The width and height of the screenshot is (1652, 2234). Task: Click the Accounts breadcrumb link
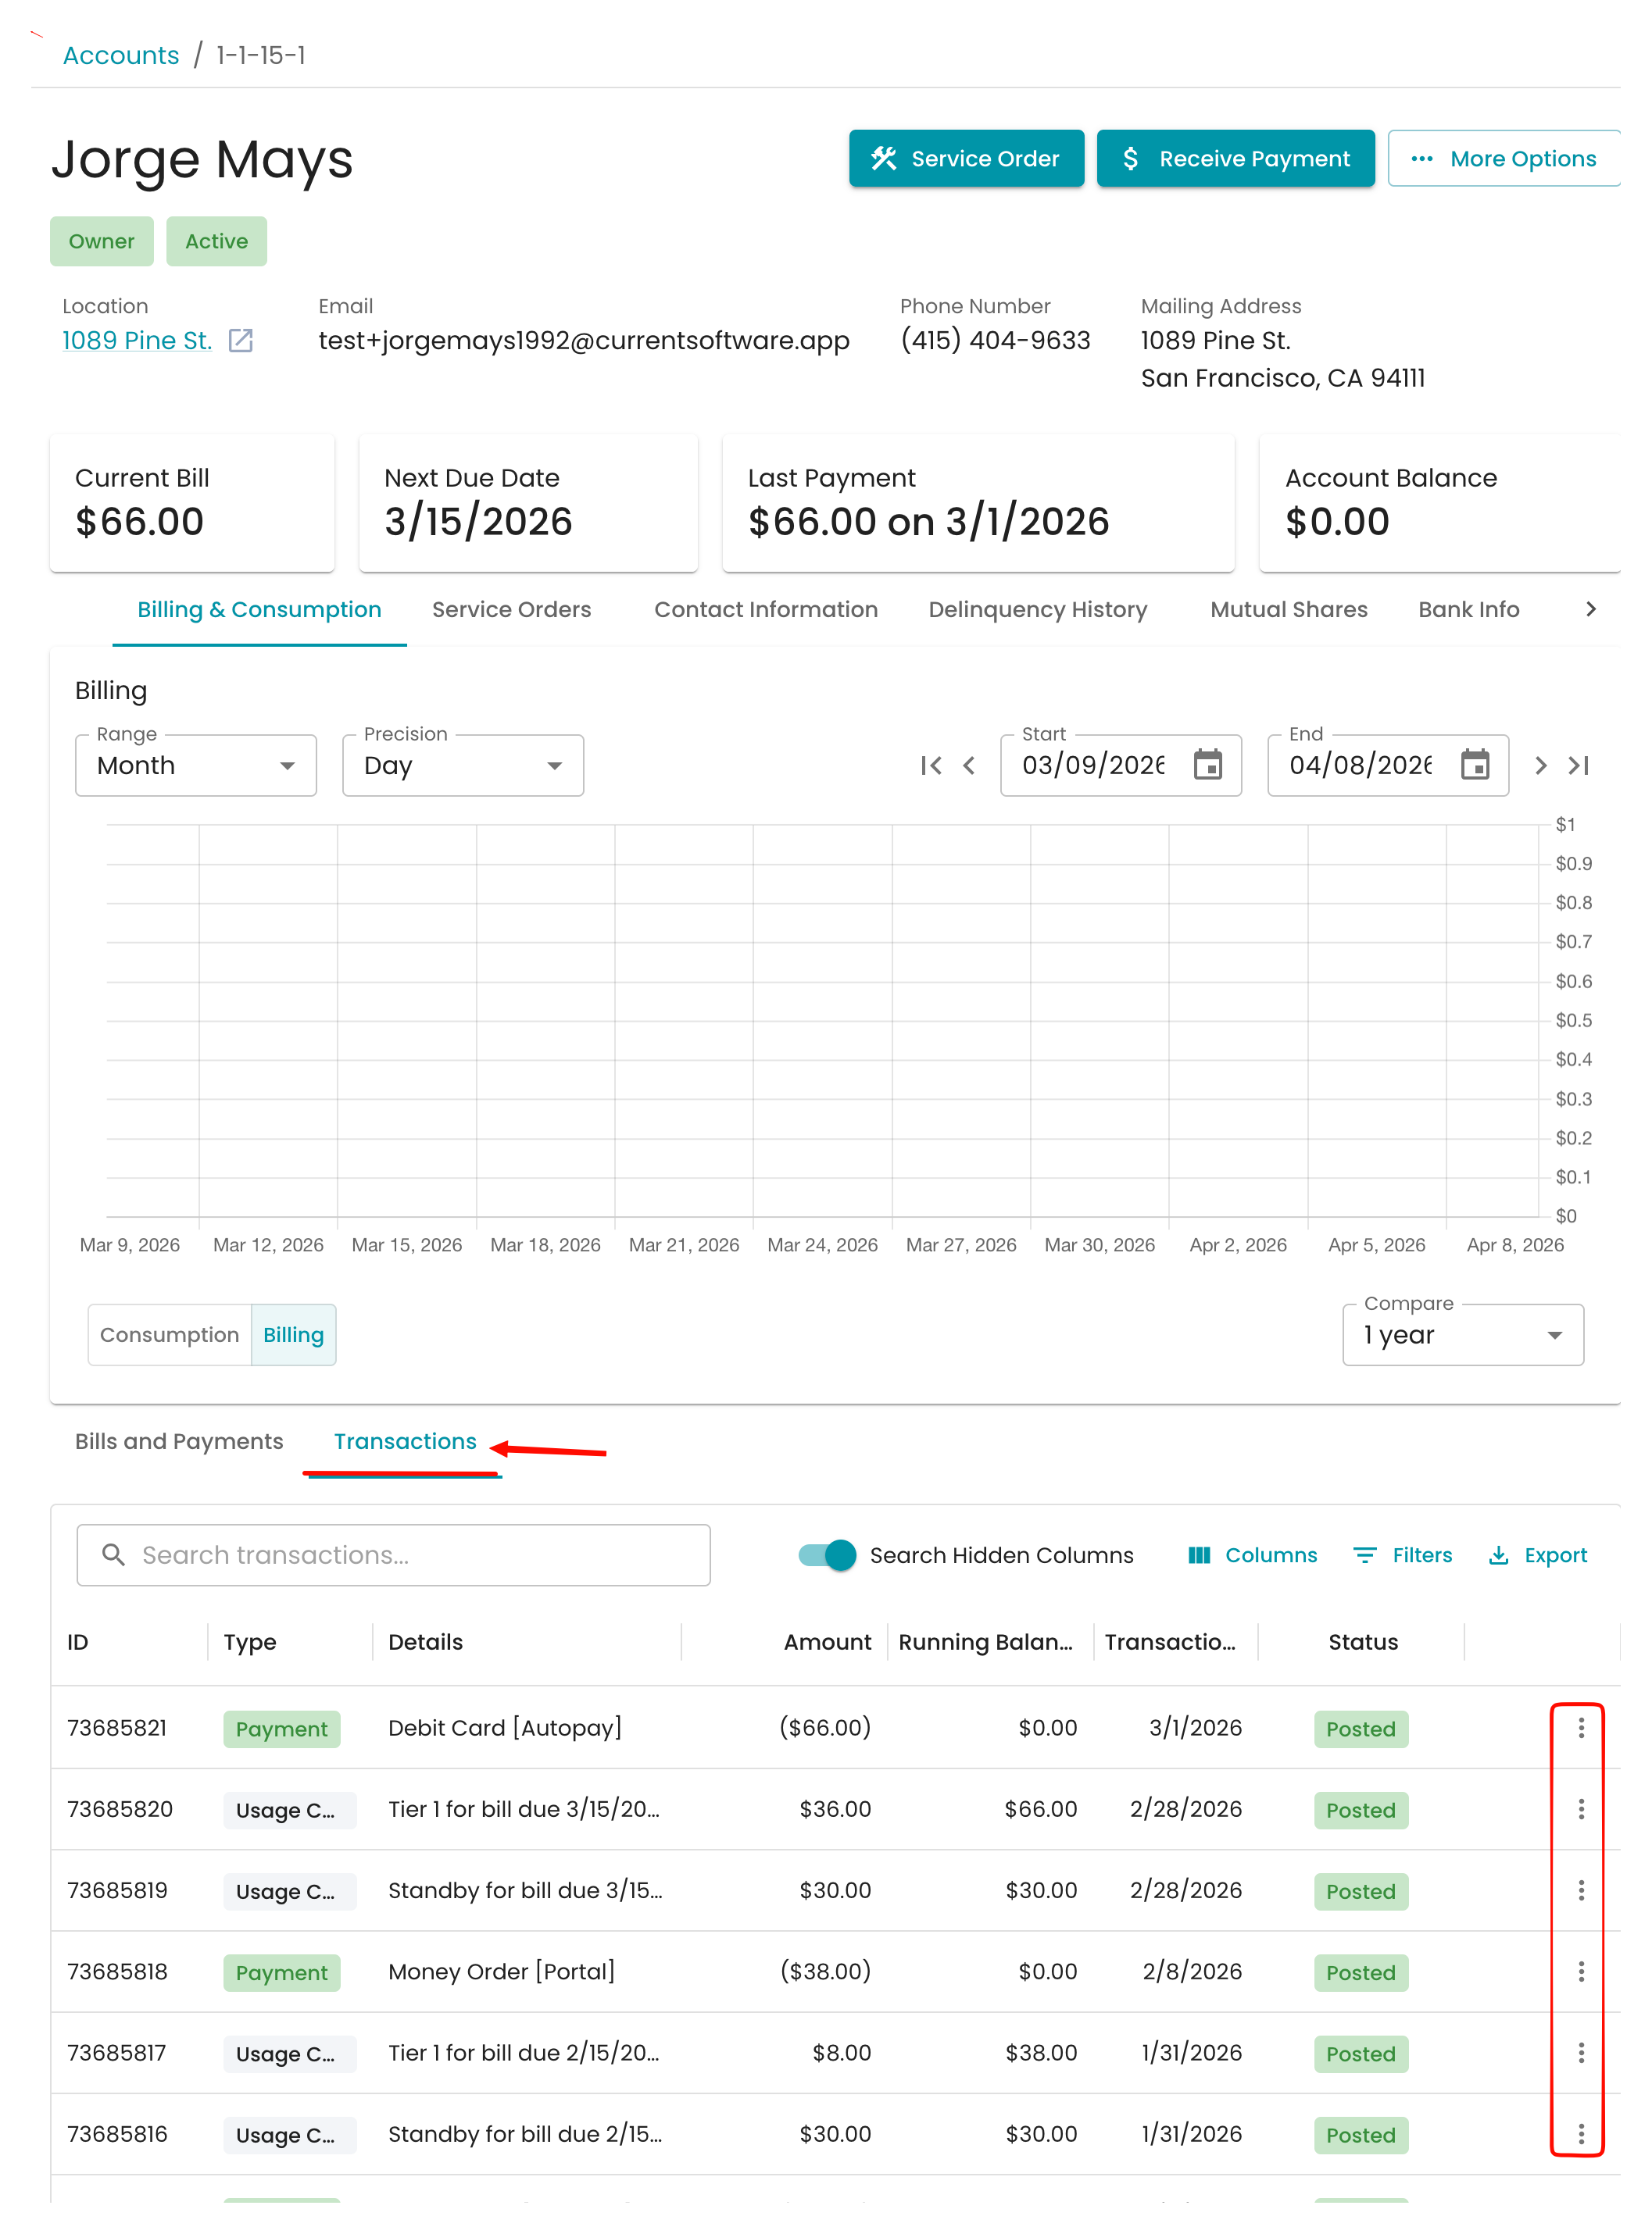pos(121,55)
